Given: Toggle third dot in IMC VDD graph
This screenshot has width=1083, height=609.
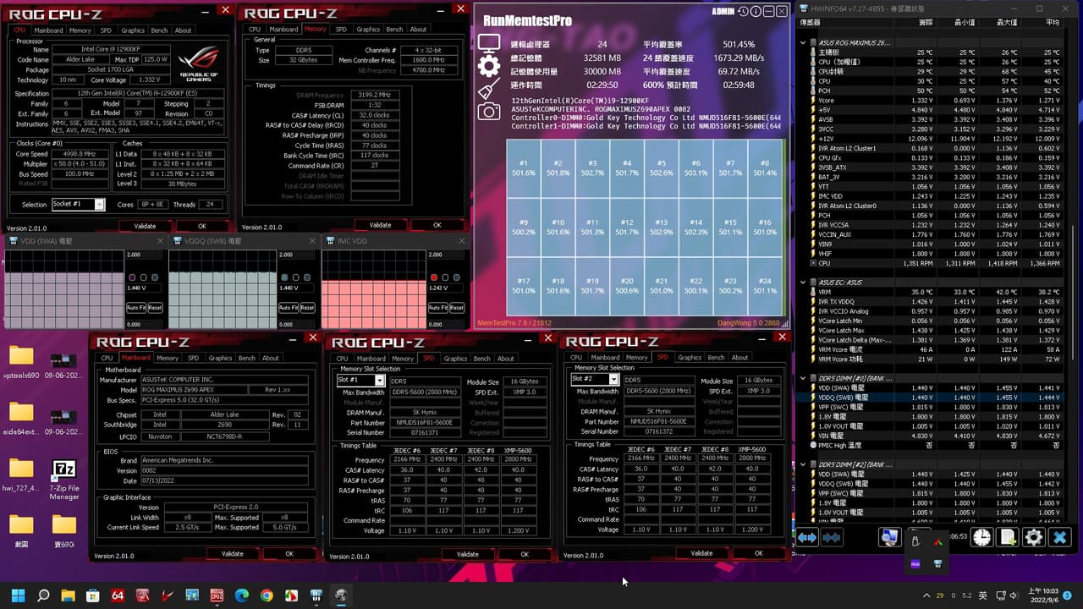Looking at the screenshot, I should [x=456, y=277].
